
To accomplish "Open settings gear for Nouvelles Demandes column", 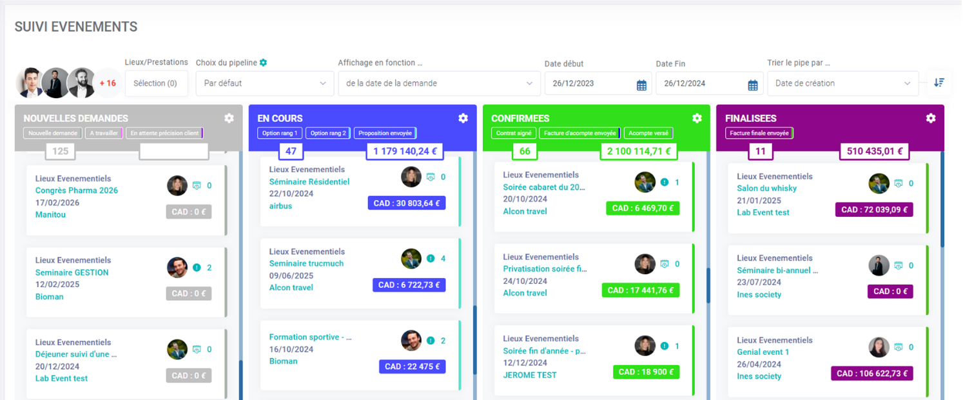I will click(229, 119).
